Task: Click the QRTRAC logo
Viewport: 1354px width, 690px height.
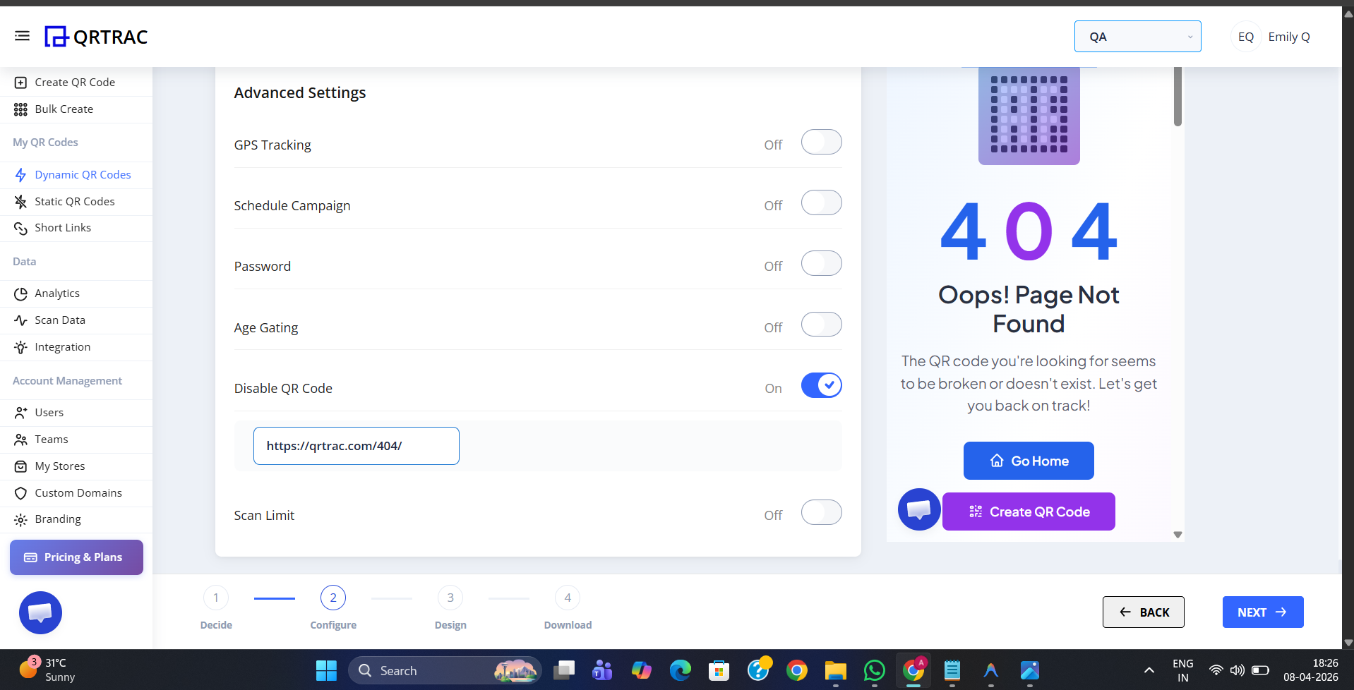Action: (96, 37)
